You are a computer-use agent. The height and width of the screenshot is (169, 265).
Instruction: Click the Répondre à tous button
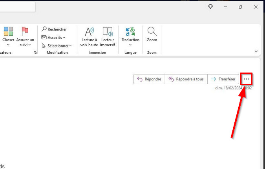coord(186,79)
